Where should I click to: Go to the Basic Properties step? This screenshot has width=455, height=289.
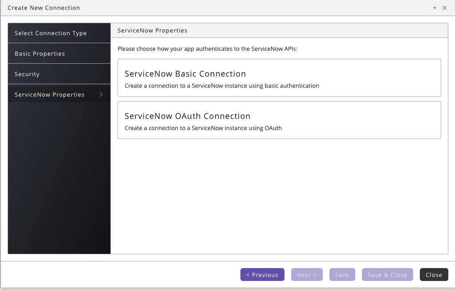(59, 54)
